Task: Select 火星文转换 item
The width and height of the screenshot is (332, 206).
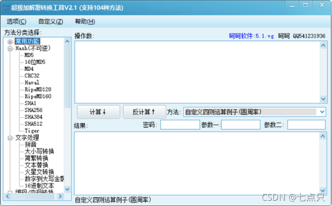Action: coord(39,172)
